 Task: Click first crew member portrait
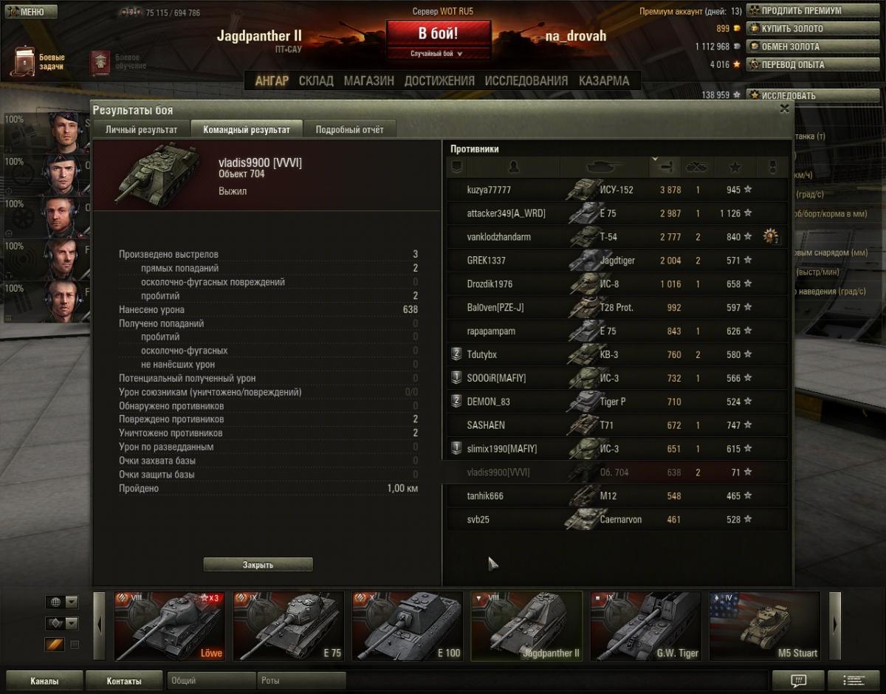(66, 131)
